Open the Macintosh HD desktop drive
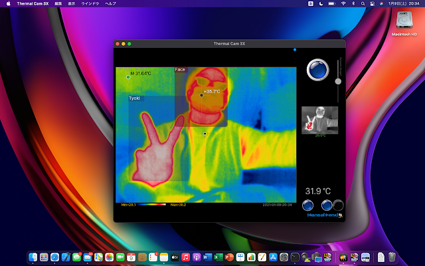This screenshot has height=266, width=425. click(x=404, y=23)
